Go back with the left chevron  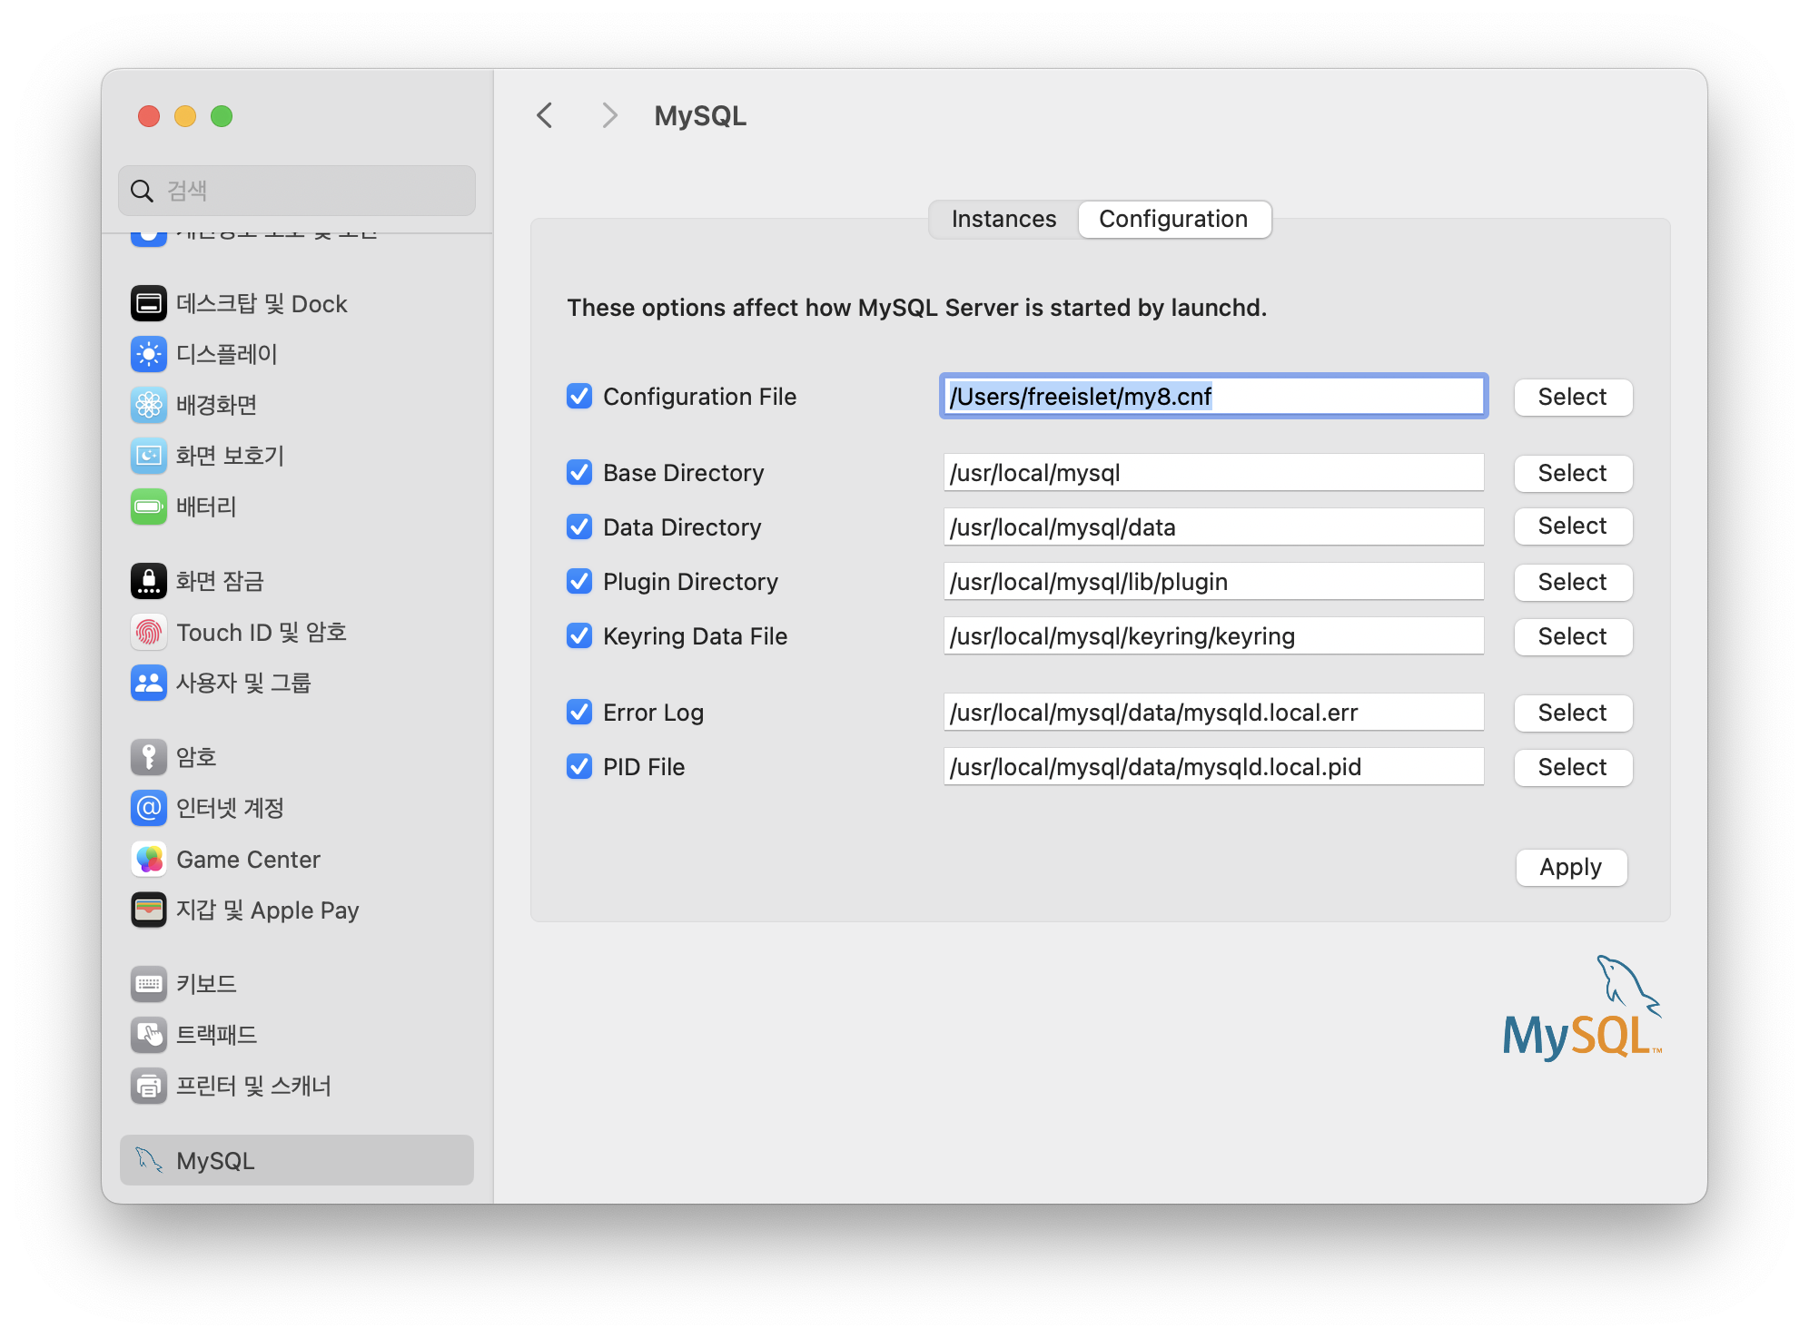[x=545, y=115]
